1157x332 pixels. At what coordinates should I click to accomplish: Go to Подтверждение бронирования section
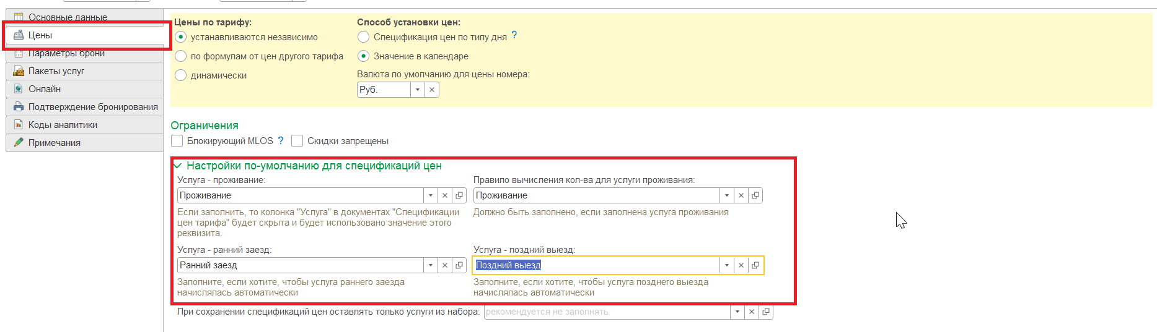click(x=84, y=107)
